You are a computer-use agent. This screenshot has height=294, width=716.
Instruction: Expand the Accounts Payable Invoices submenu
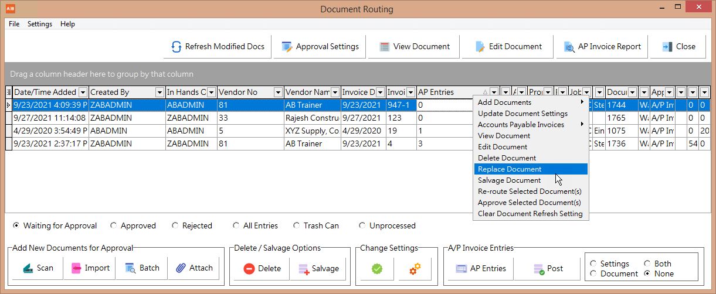pos(531,125)
